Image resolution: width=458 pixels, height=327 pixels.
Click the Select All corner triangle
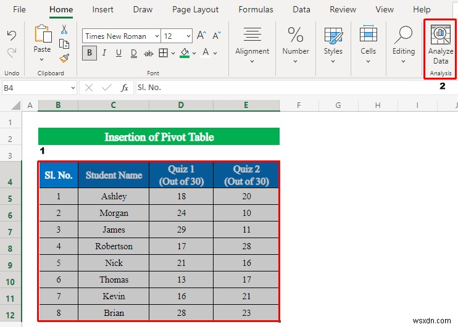click(16, 105)
